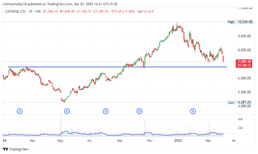Click the COFORGE LTD symbol title
Screen dimensions: 258x154
coord(15,11)
